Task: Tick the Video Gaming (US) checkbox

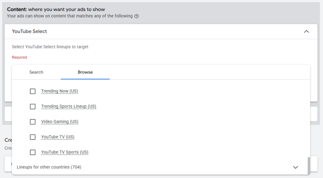Action: (x=33, y=122)
